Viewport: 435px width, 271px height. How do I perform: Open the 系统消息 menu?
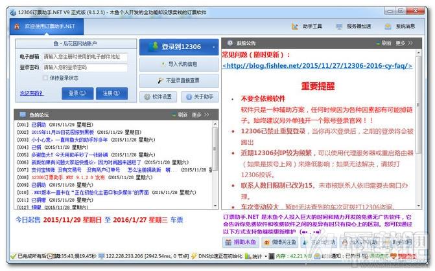pyautogui.click(x=399, y=27)
